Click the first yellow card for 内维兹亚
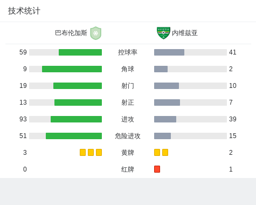256x205 pixels. (x=157, y=152)
